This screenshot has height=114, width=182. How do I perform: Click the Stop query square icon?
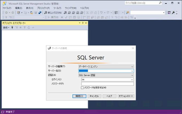tap(62, 17)
